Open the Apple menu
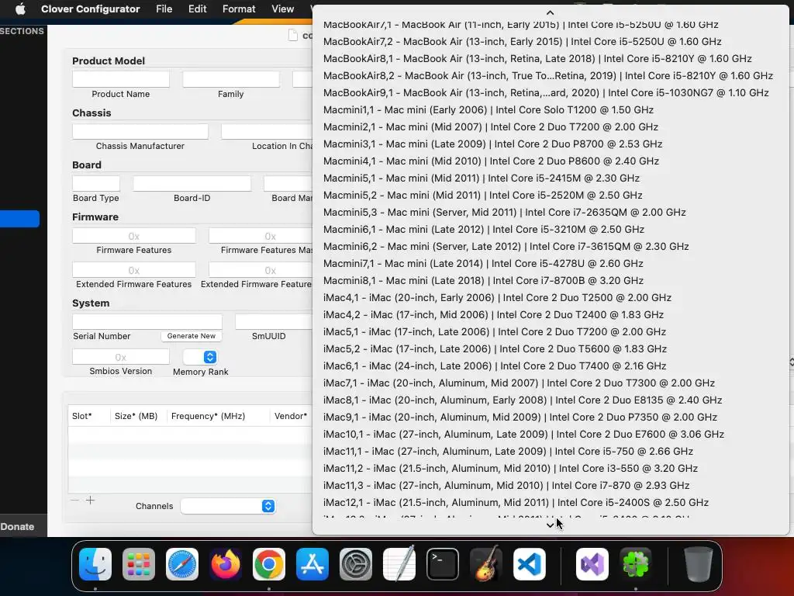Viewport: 794px width, 596px height. click(x=20, y=9)
